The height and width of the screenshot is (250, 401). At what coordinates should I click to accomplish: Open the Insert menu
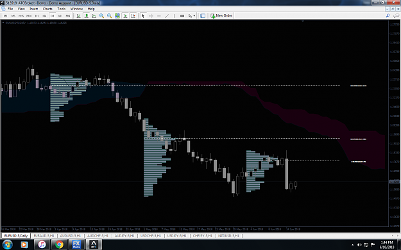34,9
